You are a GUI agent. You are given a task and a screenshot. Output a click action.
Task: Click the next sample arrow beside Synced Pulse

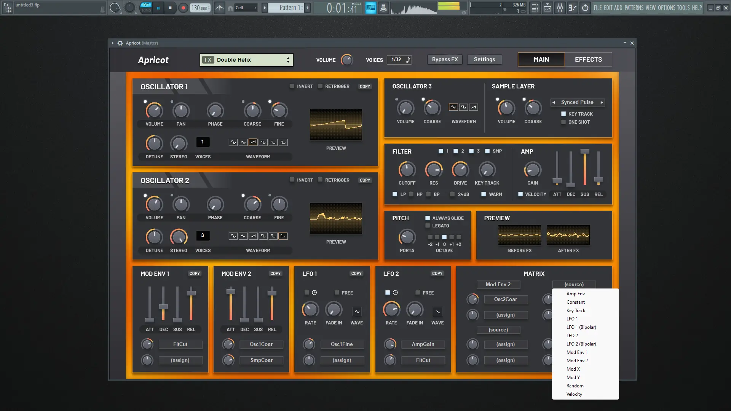[x=602, y=102]
